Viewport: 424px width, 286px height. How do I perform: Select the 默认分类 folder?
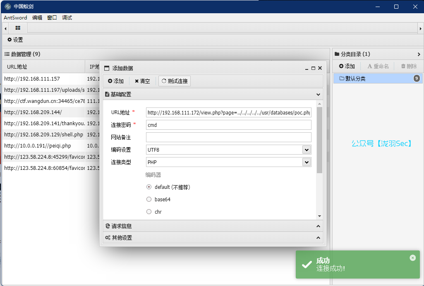point(355,79)
